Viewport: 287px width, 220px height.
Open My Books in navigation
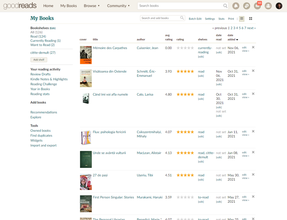pos(69,6)
